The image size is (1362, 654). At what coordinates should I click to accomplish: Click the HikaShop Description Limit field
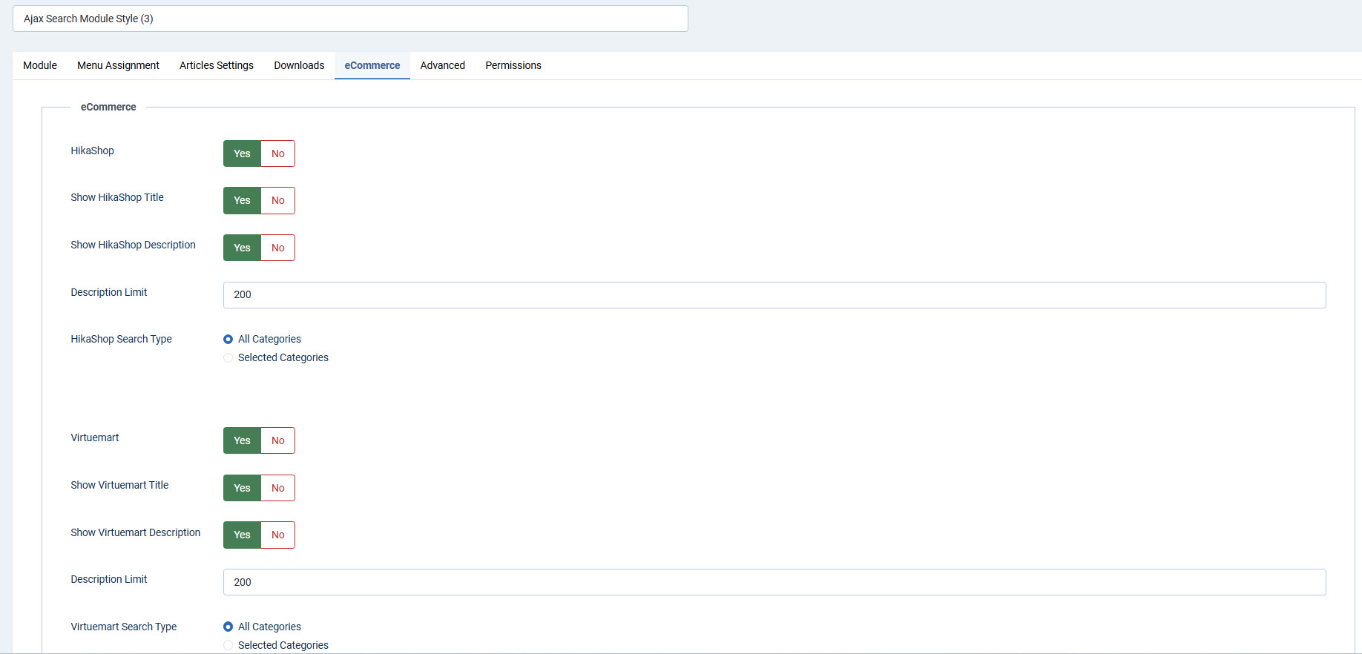[774, 294]
